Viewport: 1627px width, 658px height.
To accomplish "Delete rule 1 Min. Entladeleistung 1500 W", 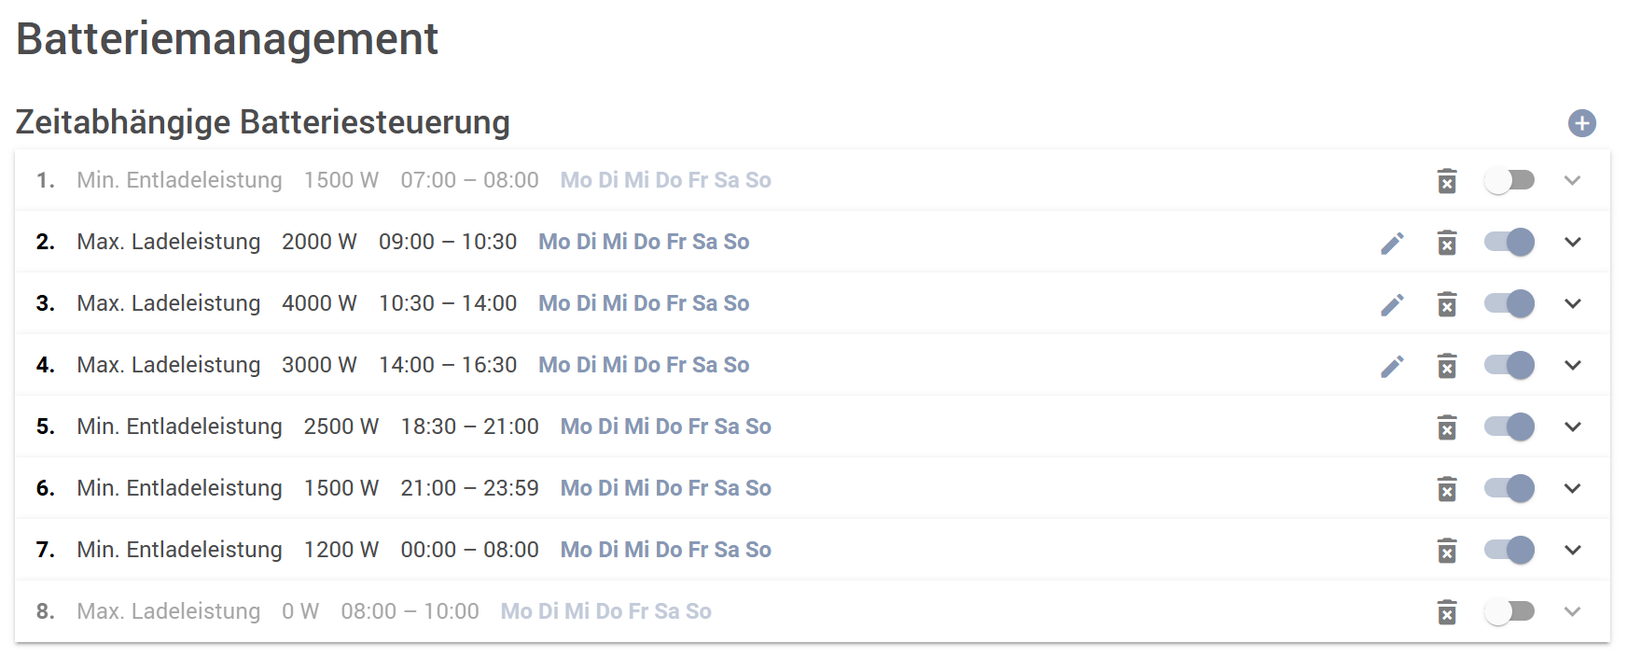I will click(1447, 181).
